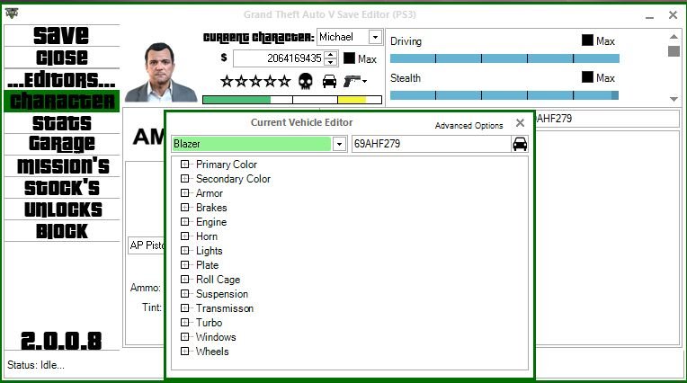Select the Wheels tree label
This screenshot has width=687, height=383.
pyautogui.click(x=212, y=352)
